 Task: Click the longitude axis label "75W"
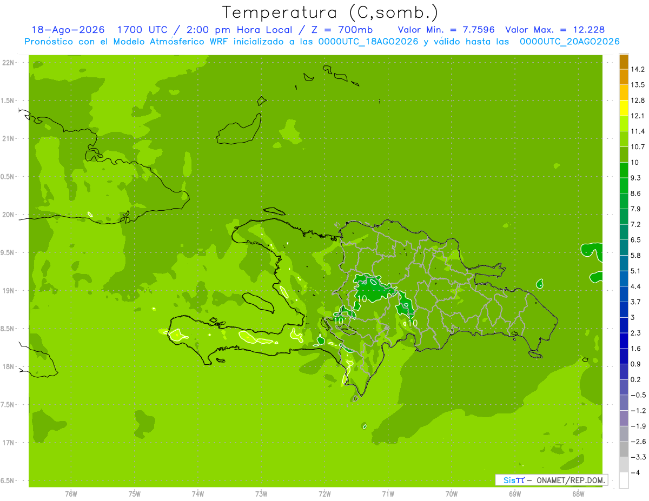pos(135,493)
